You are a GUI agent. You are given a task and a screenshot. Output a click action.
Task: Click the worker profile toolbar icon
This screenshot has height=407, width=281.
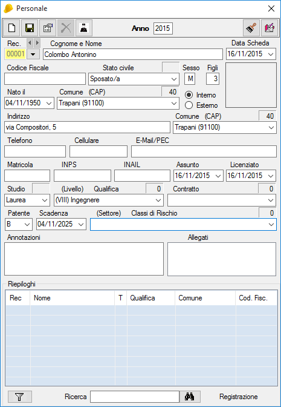tap(84, 28)
